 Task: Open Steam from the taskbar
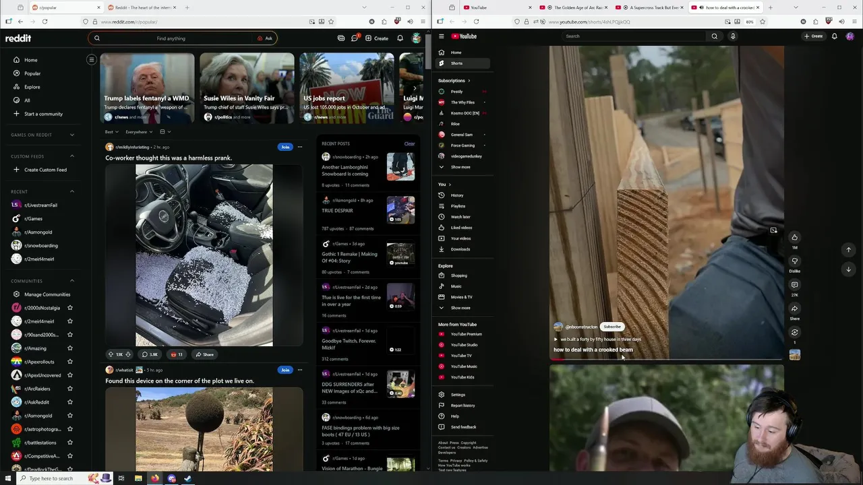point(188,478)
